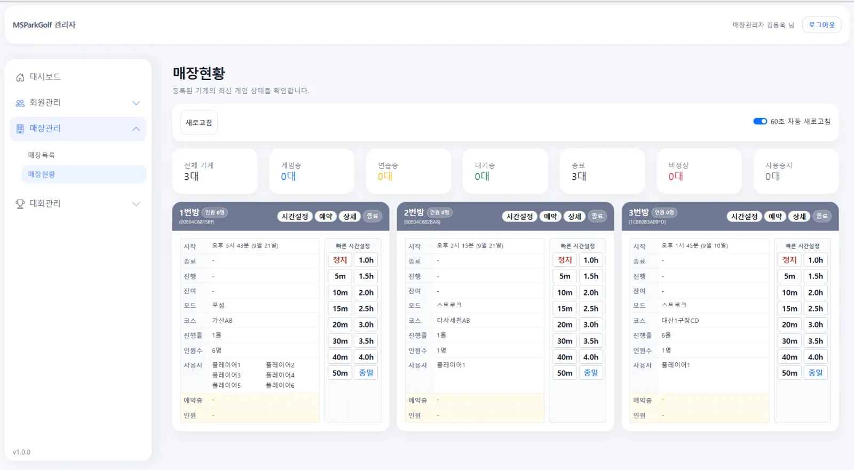Set 2.0h quick time for 2번방
The image size is (854, 470).
(591, 292)
